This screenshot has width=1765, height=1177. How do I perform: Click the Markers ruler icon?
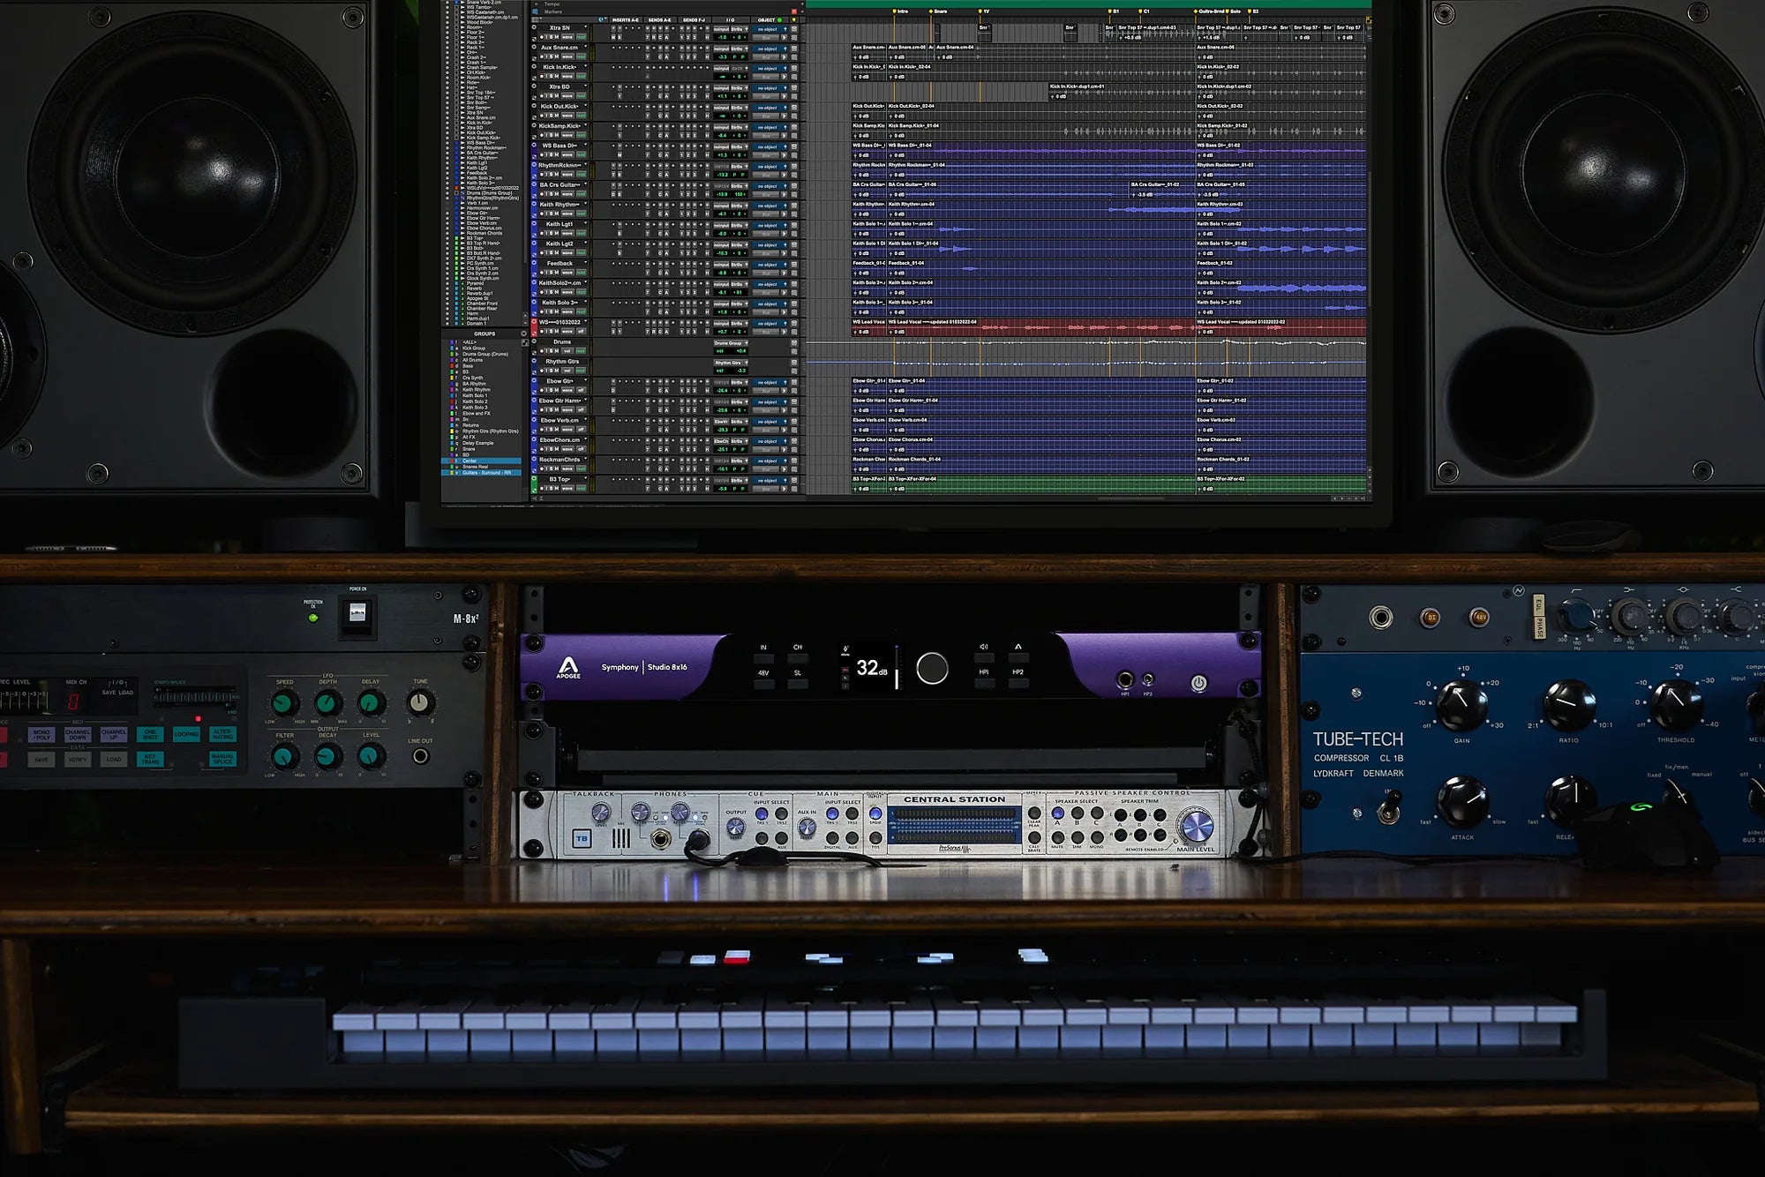tap(536, 11)
